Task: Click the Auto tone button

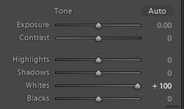Action: [157, 11]
